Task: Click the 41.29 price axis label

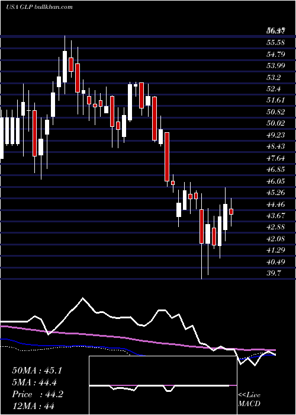Action: coord(276,250)
